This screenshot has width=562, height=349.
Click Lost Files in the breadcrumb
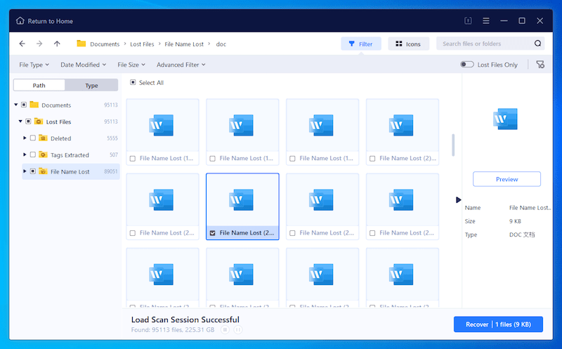point(142,44)
